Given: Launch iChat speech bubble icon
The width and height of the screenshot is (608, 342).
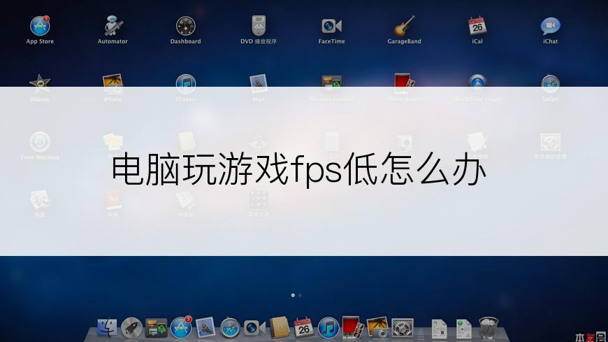Looking at the screenshot, I should (550, 26).
